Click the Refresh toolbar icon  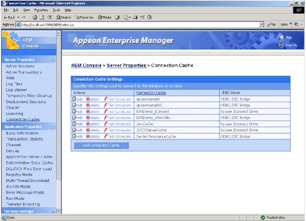42,18
